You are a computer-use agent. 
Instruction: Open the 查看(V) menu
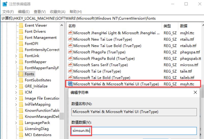[x=40, y=12]
